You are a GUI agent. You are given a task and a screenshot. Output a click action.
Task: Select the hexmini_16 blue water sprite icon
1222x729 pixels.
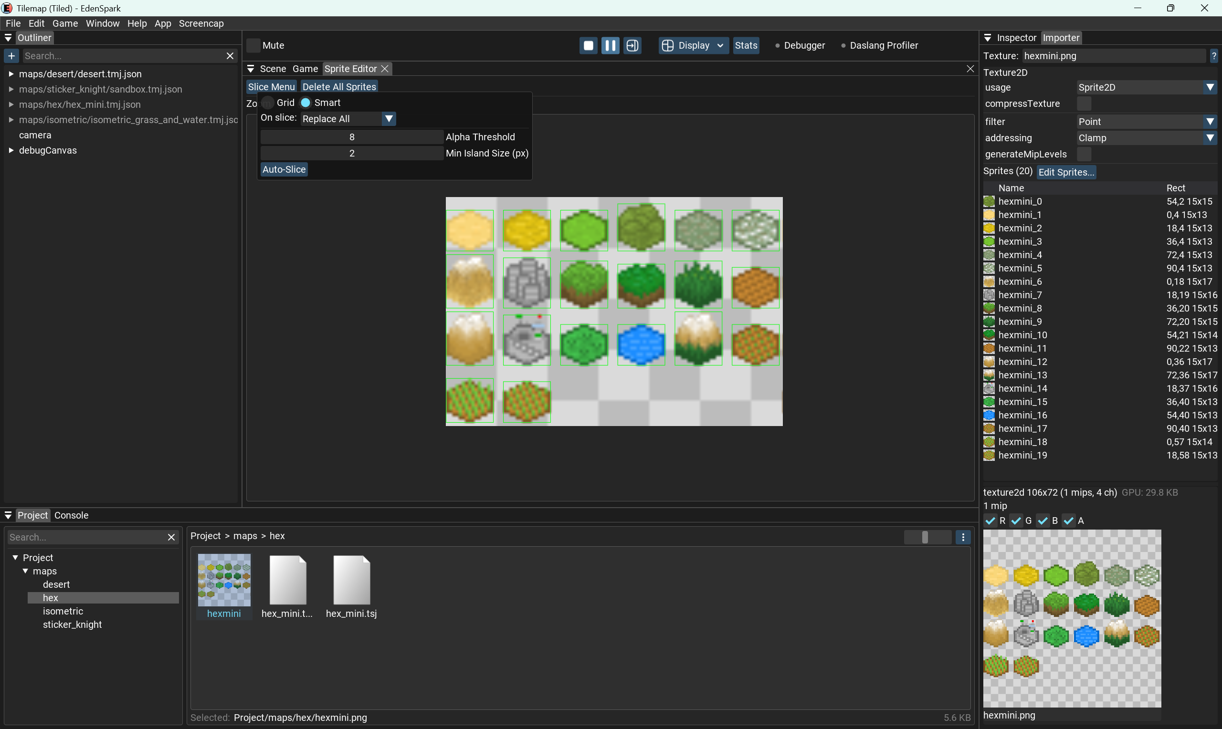[x=989, y=415]
